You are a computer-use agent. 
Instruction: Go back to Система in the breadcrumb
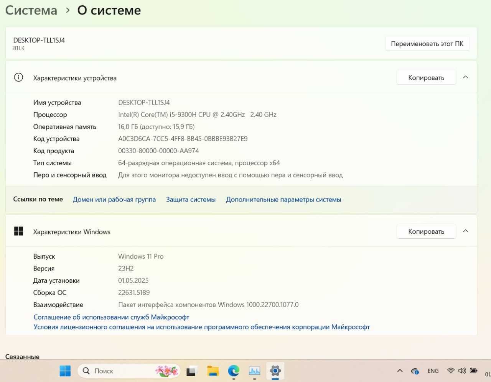[31, 10]
